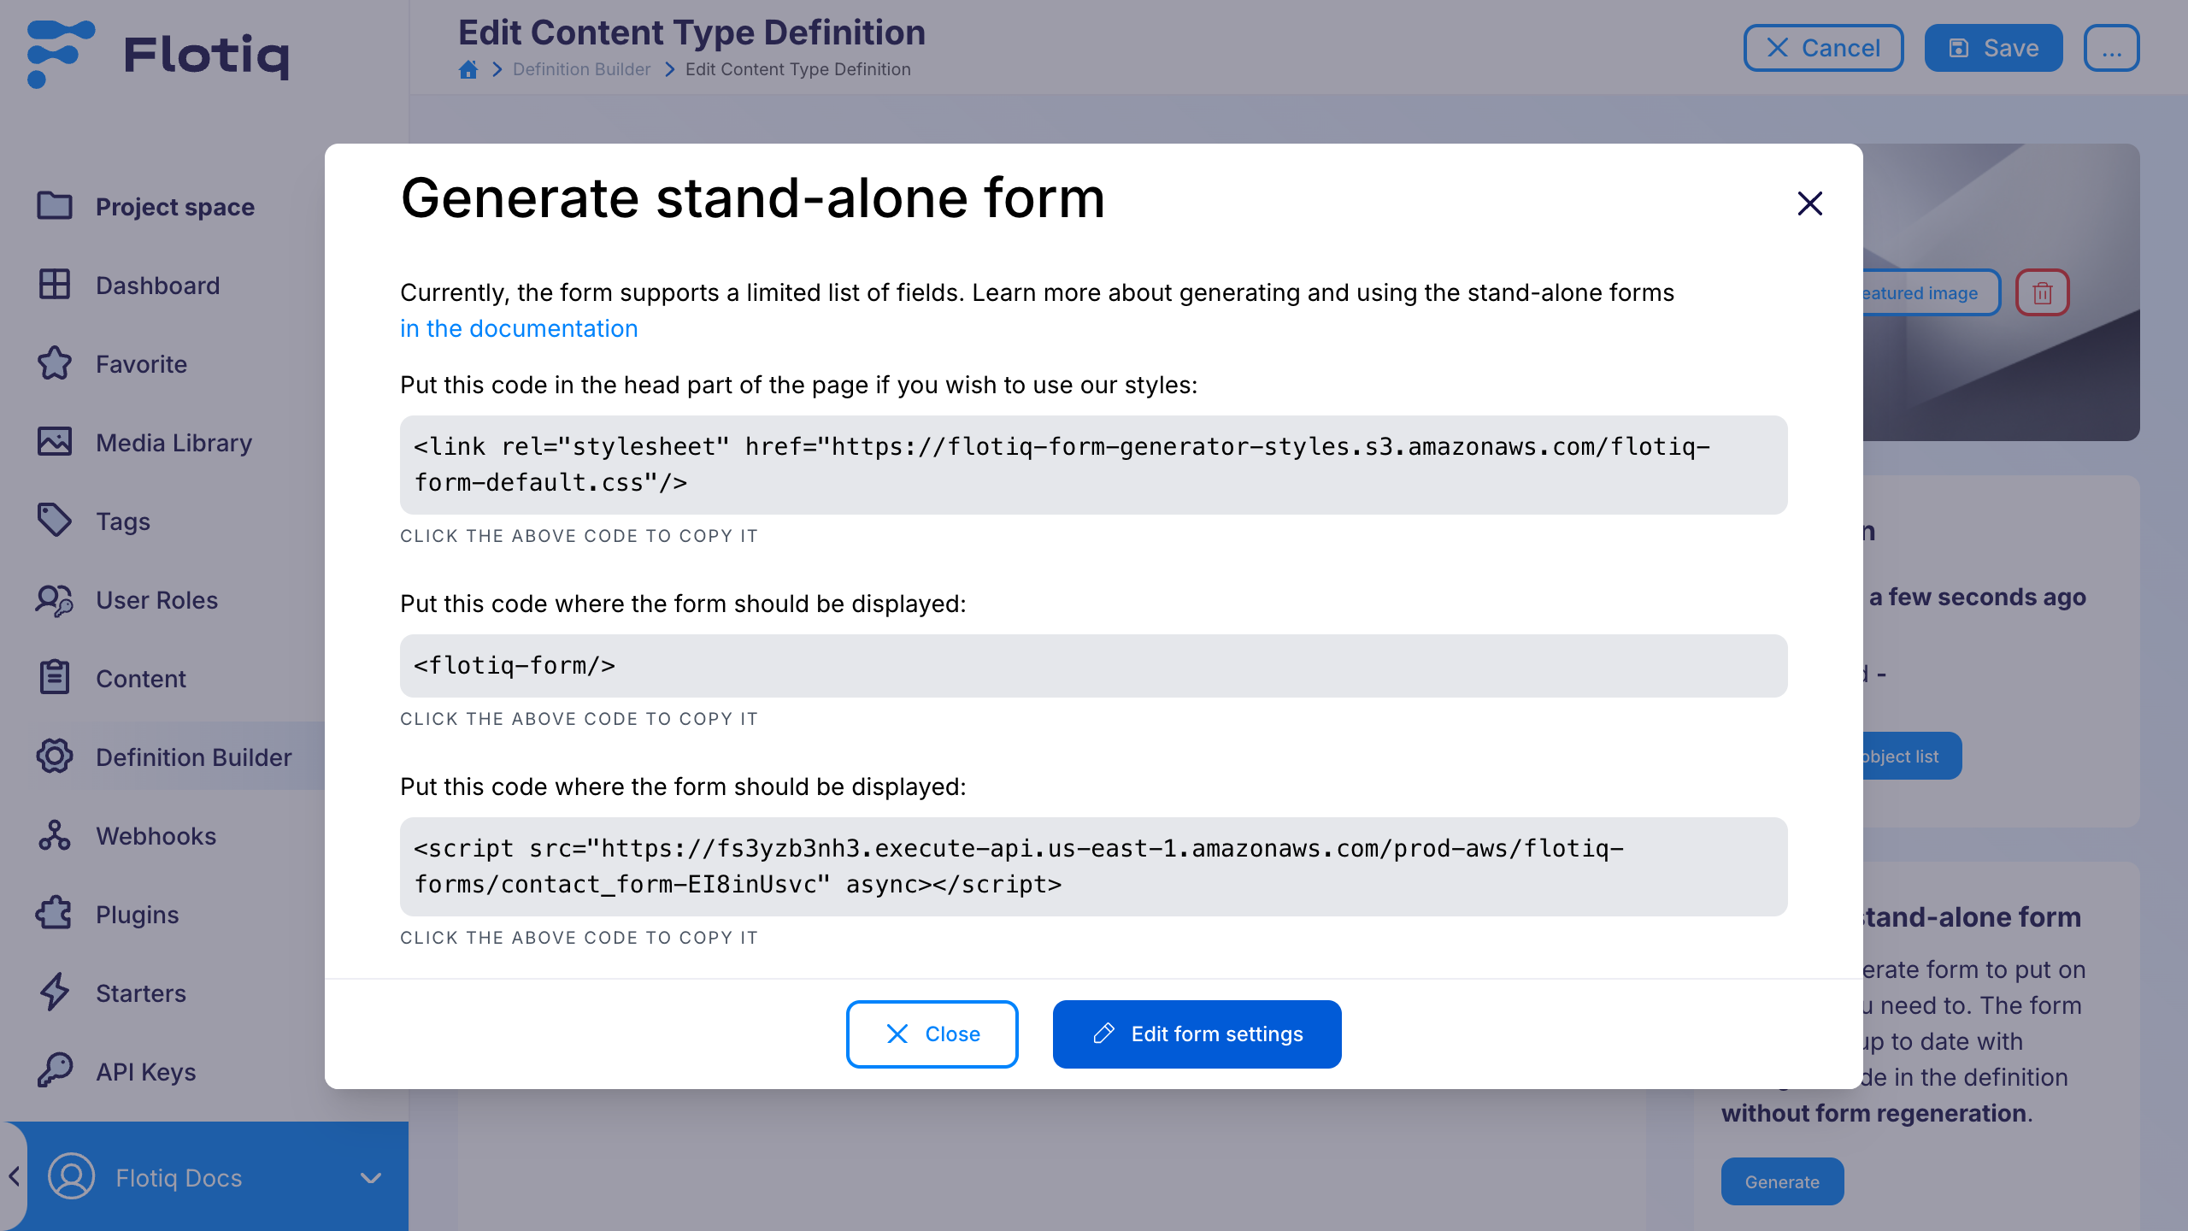
Task: Click 'without form regeneration' text
Action: point(1873,1113)
